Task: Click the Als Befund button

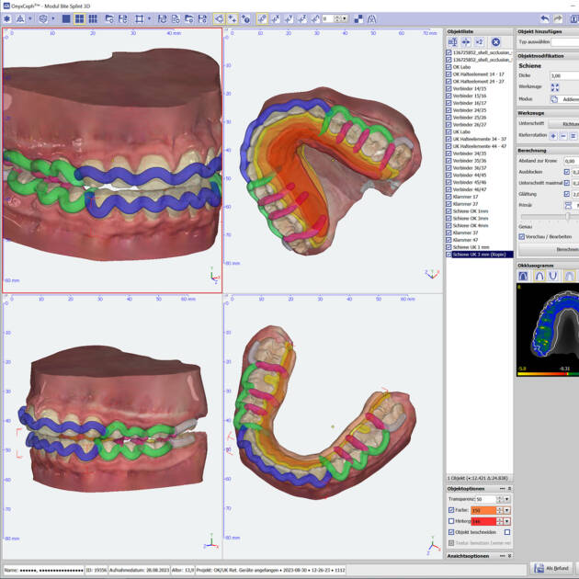Action: 551,568
